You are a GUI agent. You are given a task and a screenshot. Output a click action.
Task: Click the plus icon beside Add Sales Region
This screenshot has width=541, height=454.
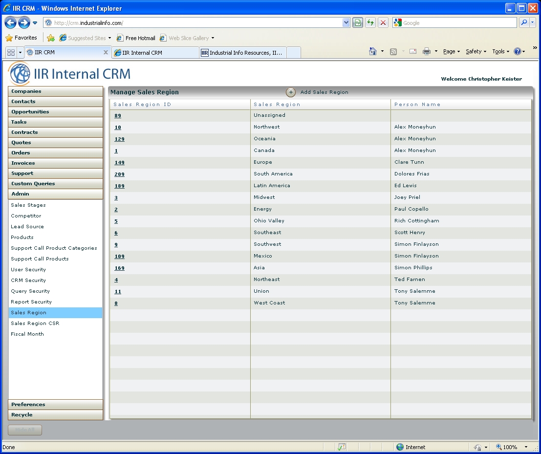coord(291,92)
